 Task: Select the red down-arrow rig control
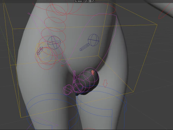coord(105,83)
